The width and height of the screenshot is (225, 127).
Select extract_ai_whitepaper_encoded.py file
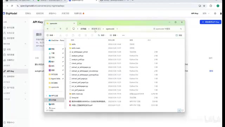point(85,71)
